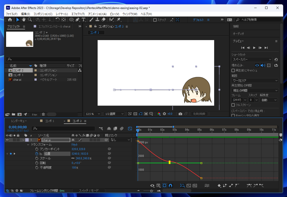
Task: Toggle audio include speaker in Preview panel
Action: click(263, 65)
